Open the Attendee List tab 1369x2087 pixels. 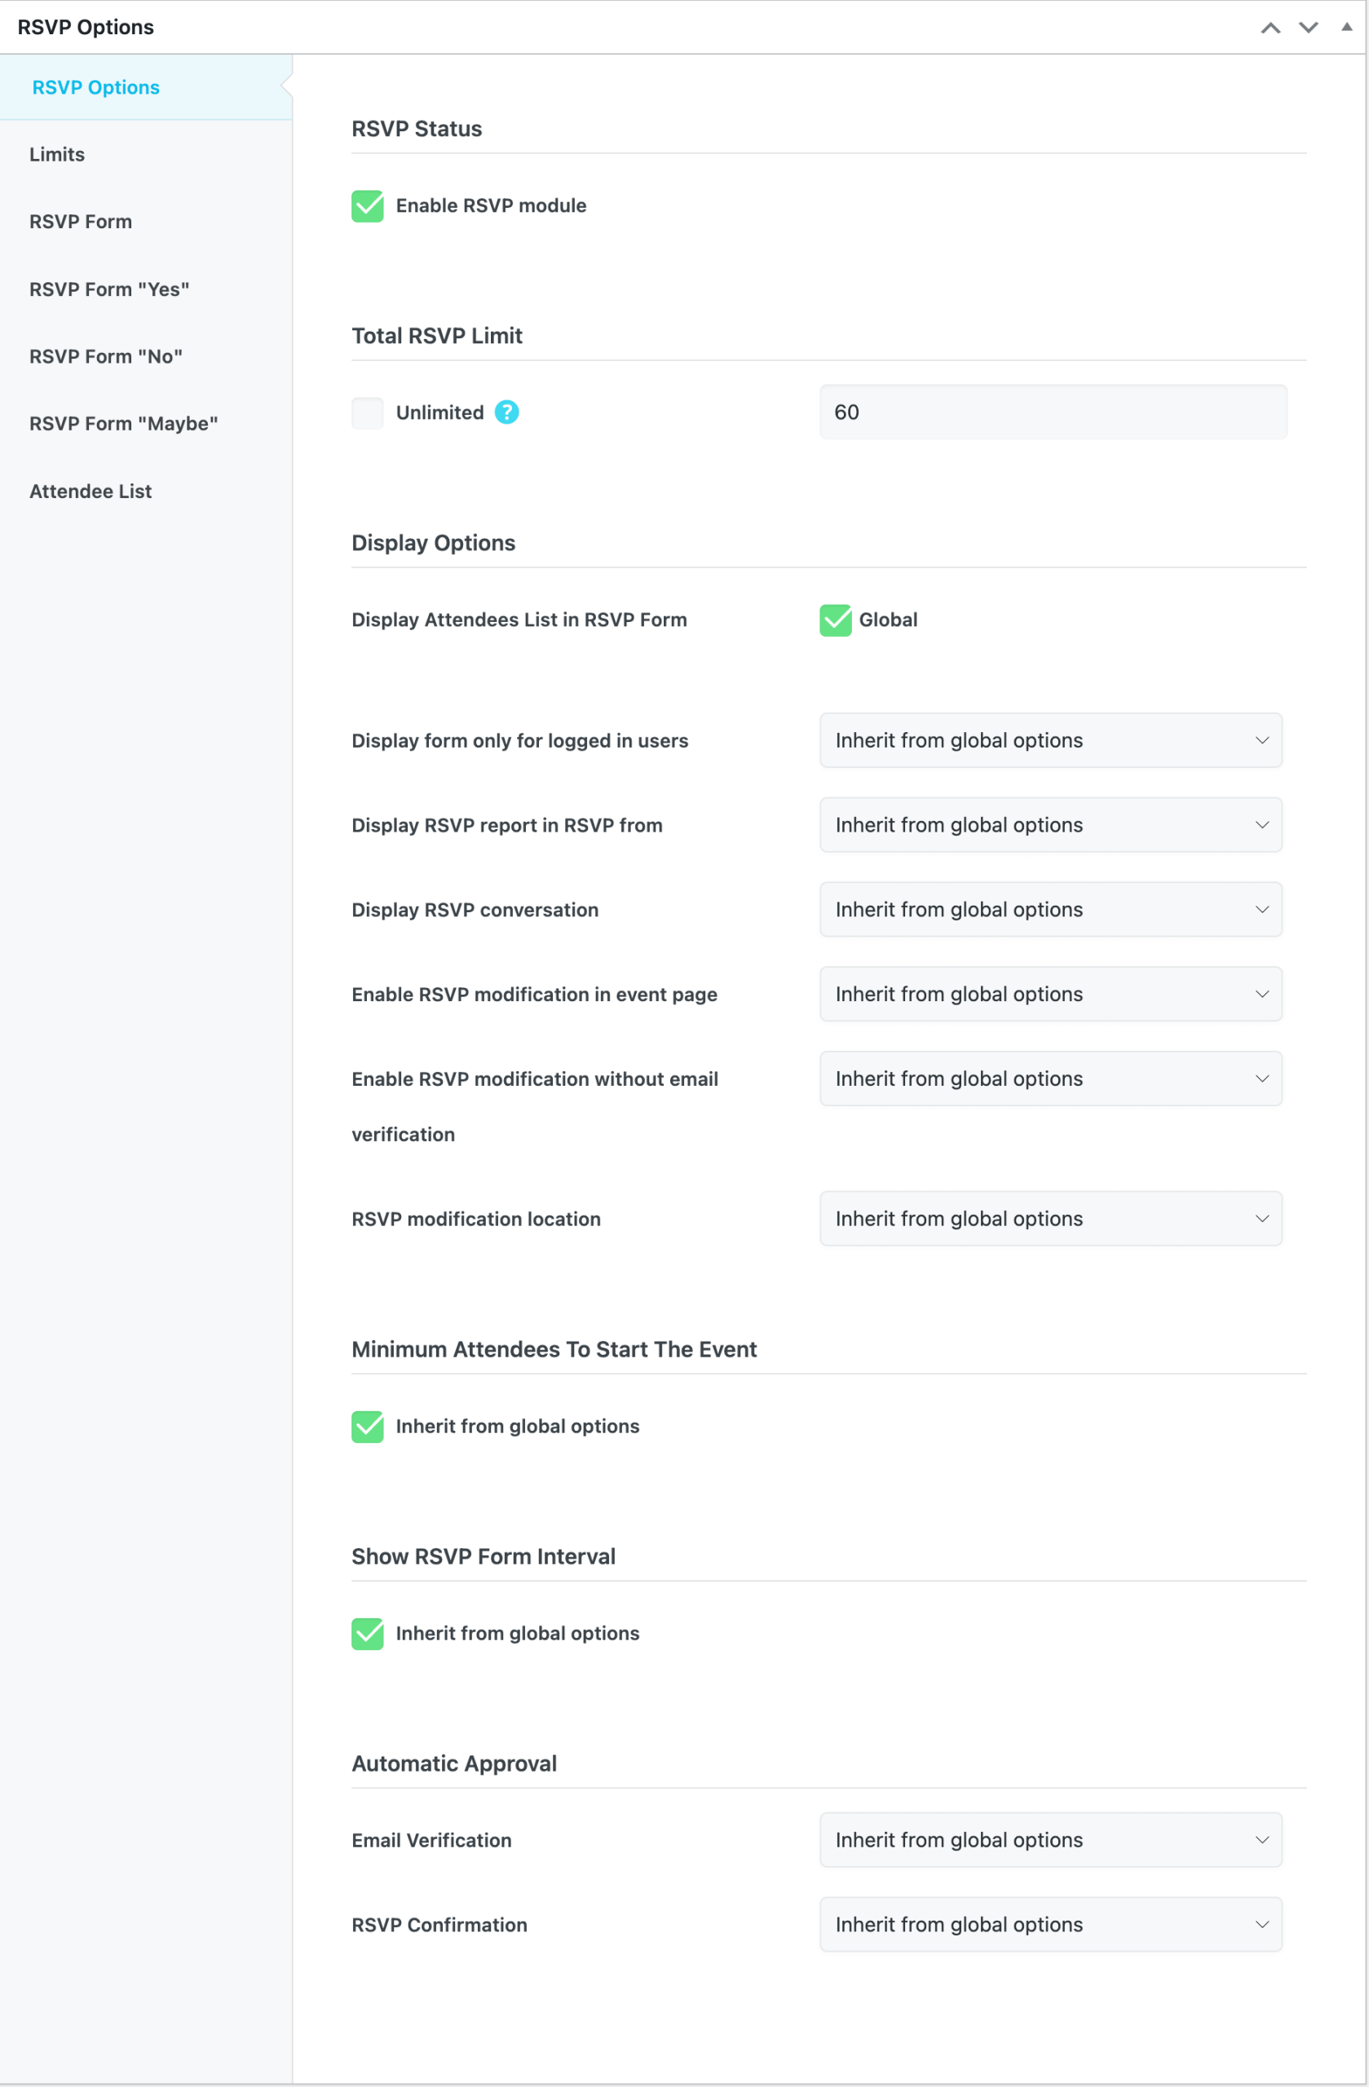pos(91,491)
